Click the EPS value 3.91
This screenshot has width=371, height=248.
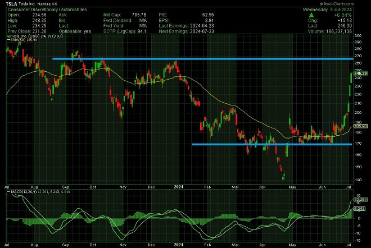(210, 20)
